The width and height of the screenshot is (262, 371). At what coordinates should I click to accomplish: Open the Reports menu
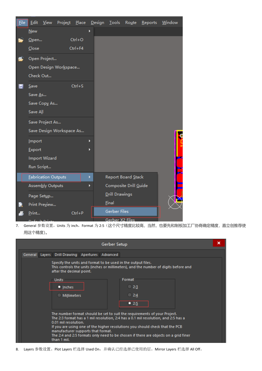[149, 23]
